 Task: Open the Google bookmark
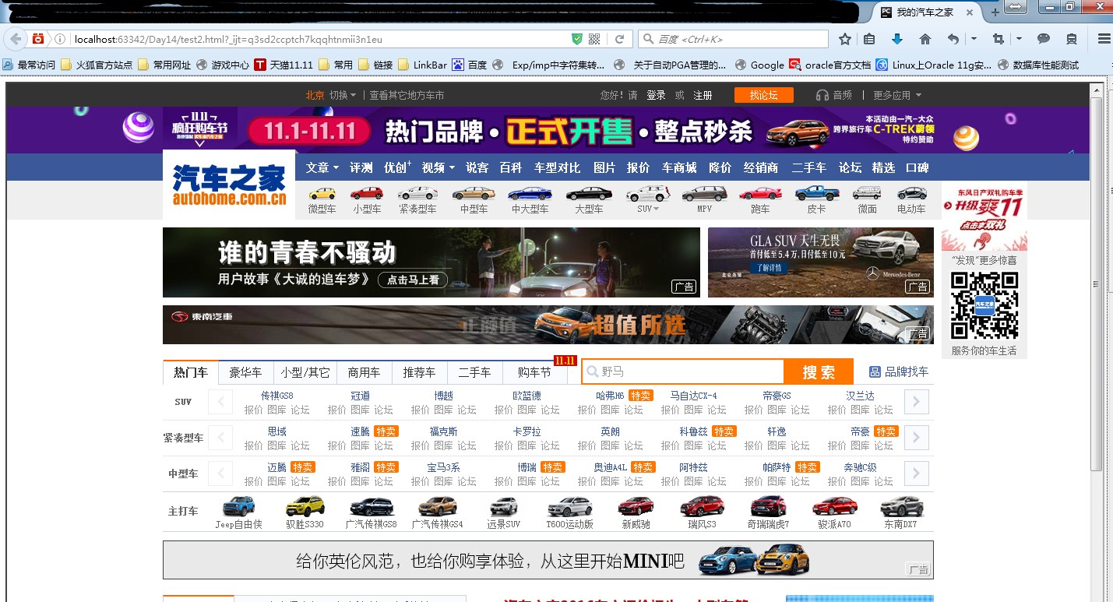point(759,65)
